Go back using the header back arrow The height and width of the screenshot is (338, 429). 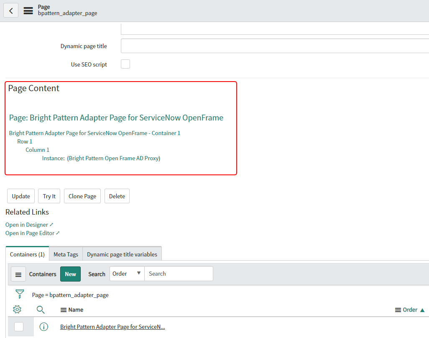[11, 10]
